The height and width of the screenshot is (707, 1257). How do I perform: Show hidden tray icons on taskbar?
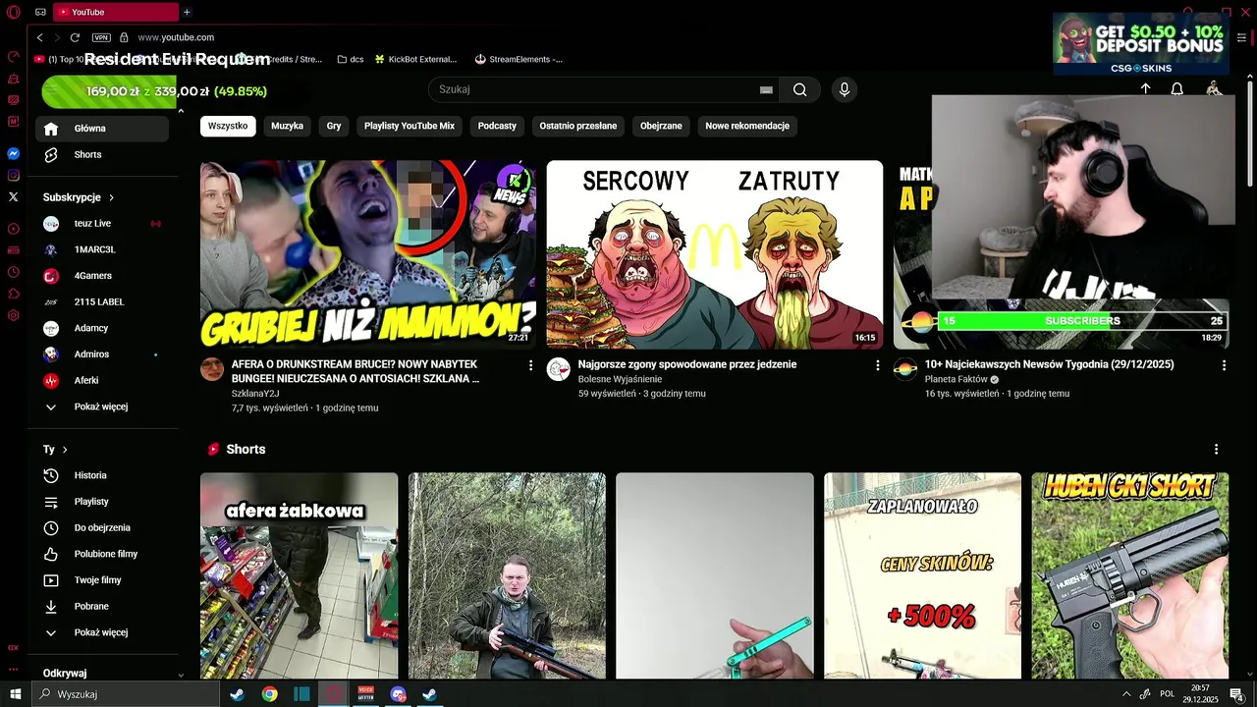click(1125, 694)
